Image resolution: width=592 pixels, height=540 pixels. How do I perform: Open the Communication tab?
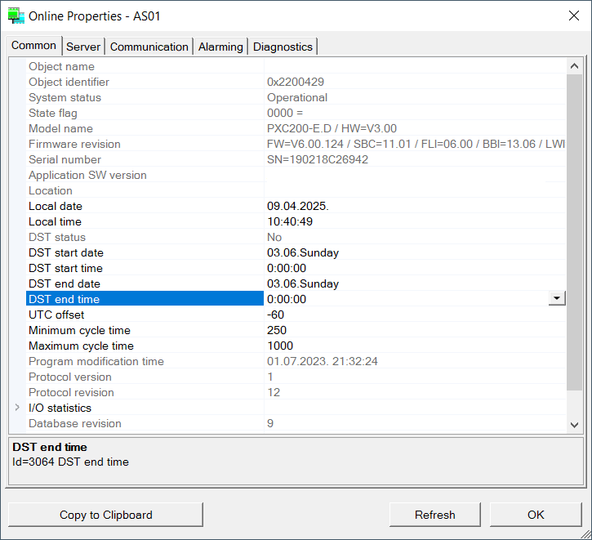pos(149,47)
